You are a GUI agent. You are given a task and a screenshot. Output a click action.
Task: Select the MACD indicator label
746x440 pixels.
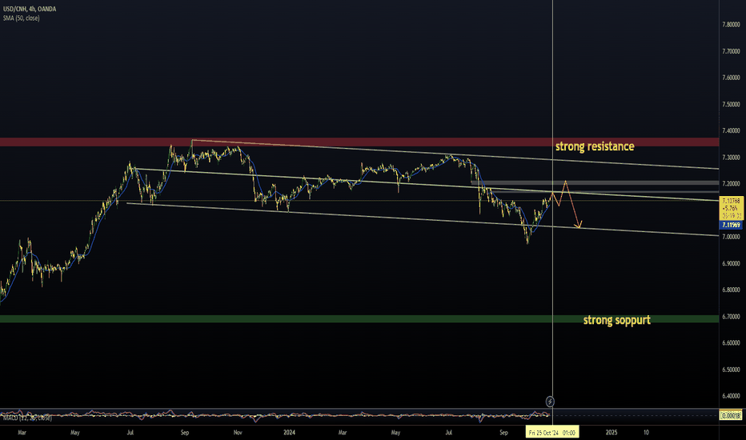point(27,418)
